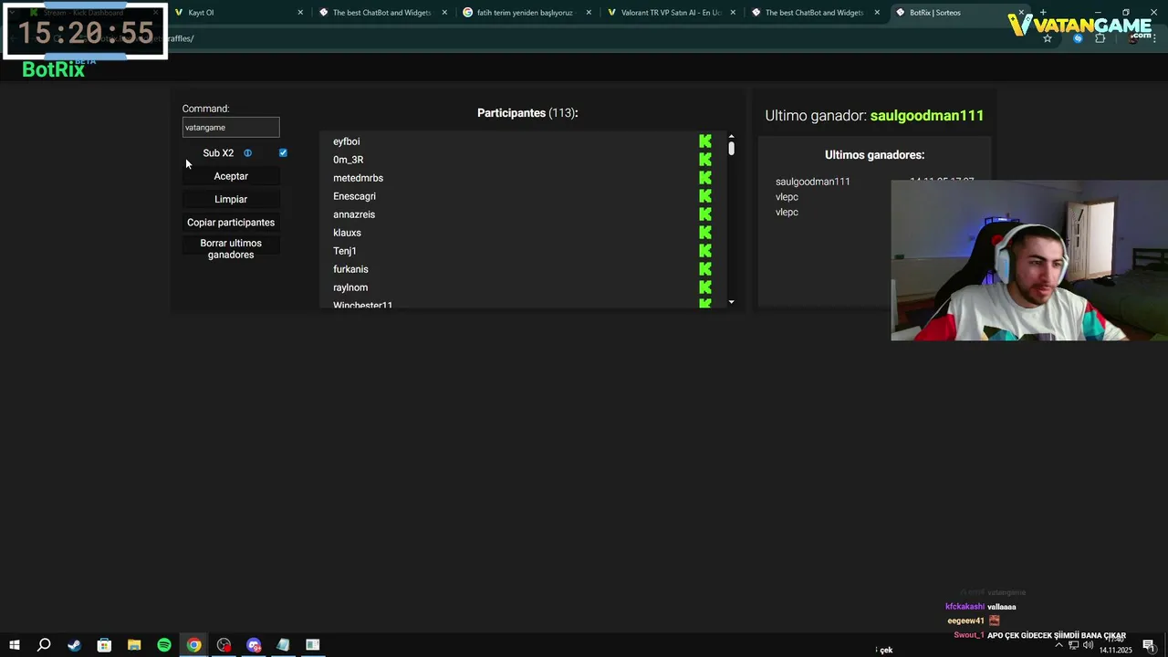Viewport: 1168px width, 657px height.
Task: Click the taskbar date 14.11.2025
Action: pyautogui.click(x=1115, y=651)
